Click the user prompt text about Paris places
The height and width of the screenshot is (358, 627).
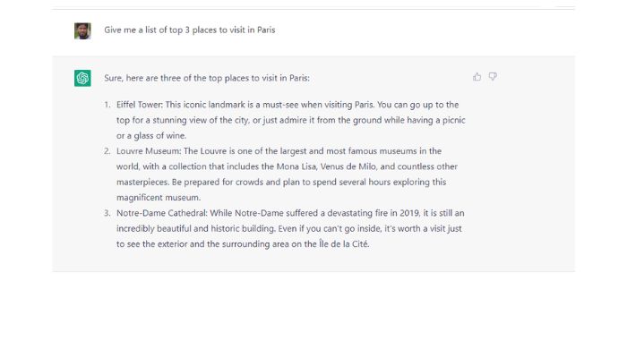[190, 30]
